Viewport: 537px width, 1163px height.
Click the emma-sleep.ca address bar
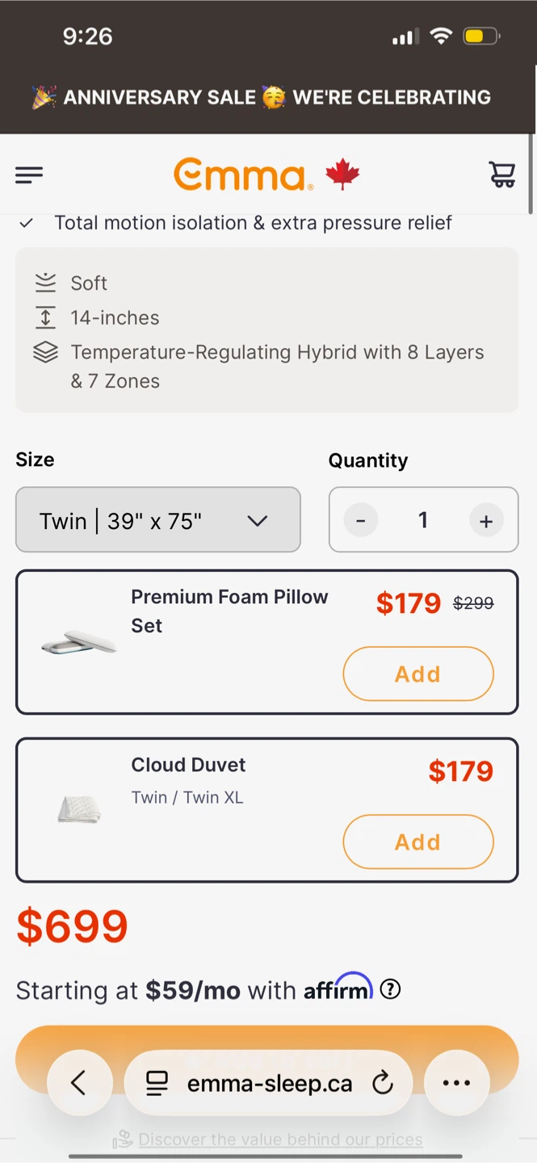pyautogui.click(x=269, y=1083)
